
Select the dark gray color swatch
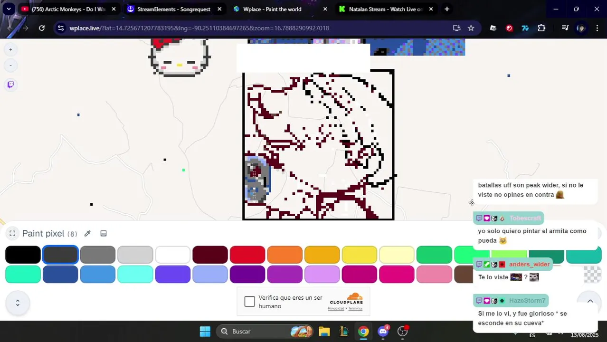[x=60, y=255]
